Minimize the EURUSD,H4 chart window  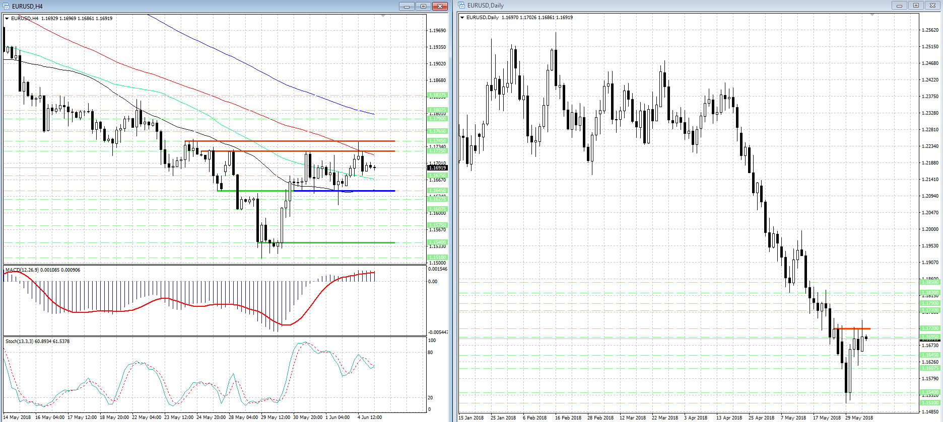pyautogui.click(x=407, y=6)
